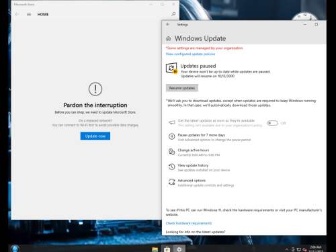Open search in Microsoft Store
The height and width of the screenshot is (252, 336).
click(x=173, y=14)
